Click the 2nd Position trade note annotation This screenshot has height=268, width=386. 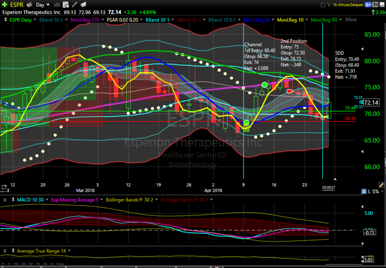click(x=294, y=53)
